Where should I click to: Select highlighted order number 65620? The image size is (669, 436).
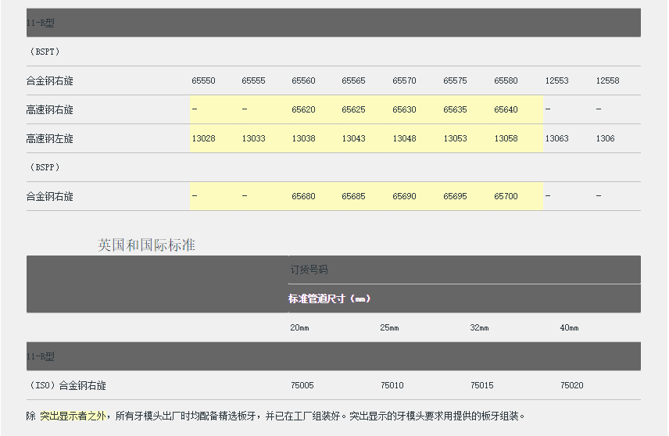point(303,110)
